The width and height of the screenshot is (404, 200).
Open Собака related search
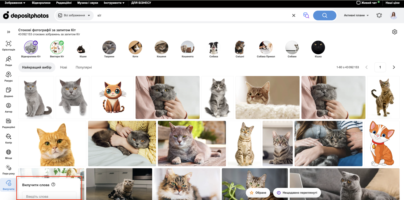pos(214,49)
